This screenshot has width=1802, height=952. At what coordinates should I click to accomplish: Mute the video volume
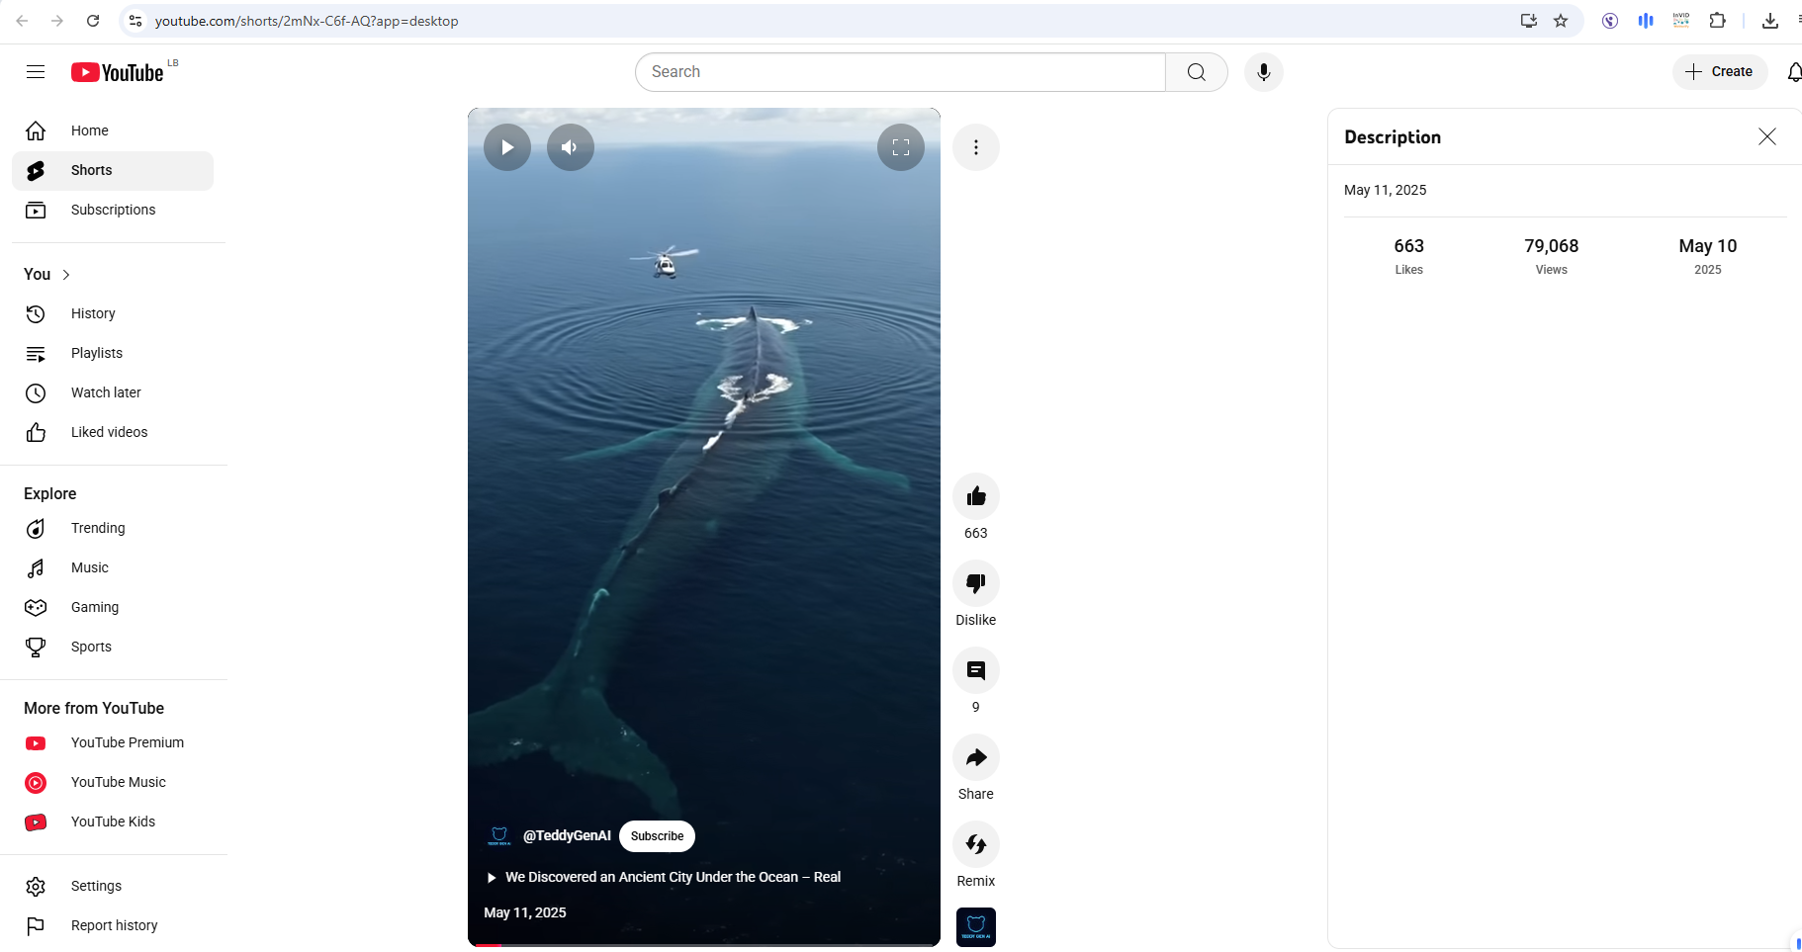tap(570, 147)
